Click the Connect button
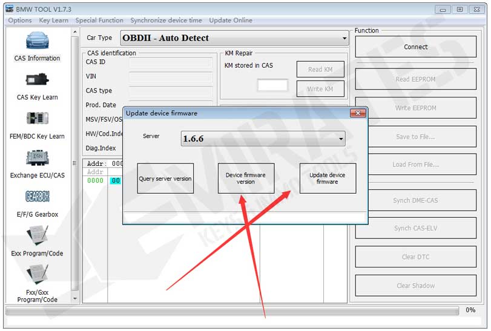Viewport: 491px width, 331px height. click(415, 47)
